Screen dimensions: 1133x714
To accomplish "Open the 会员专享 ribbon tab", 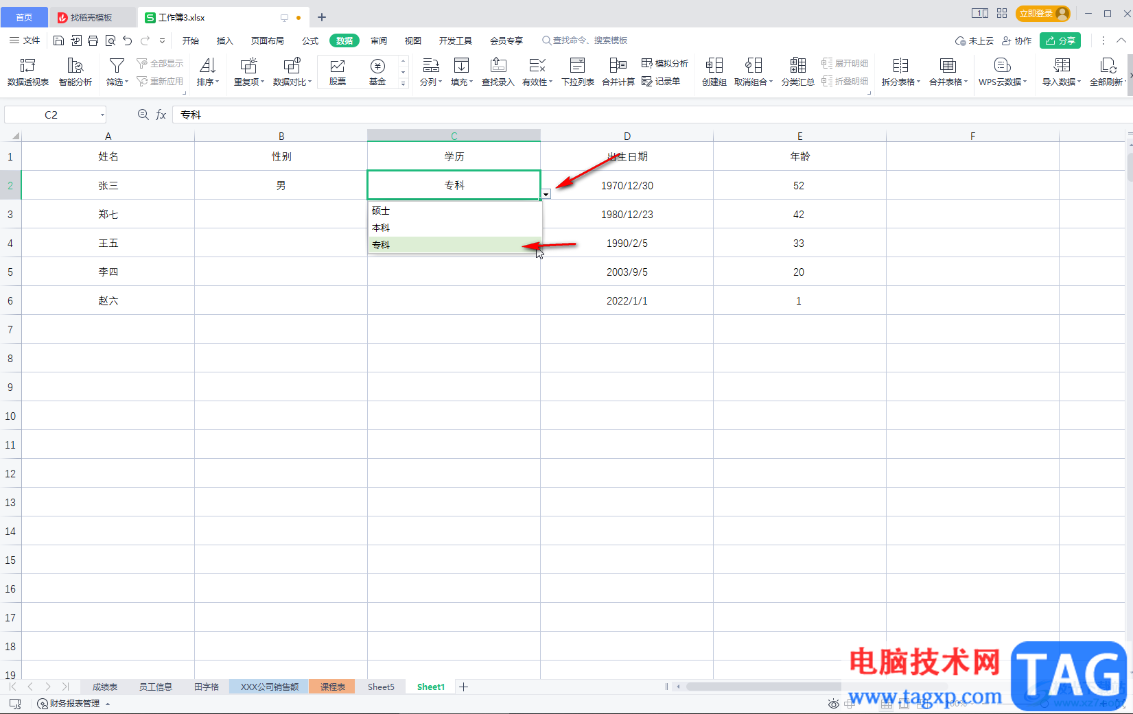I will coord(506,40).
